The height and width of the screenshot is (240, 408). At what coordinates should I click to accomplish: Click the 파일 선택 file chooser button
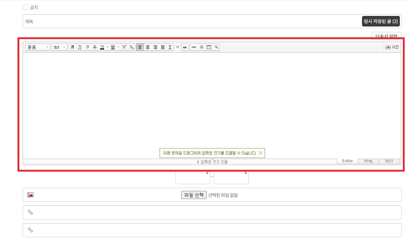coord(194,195)
